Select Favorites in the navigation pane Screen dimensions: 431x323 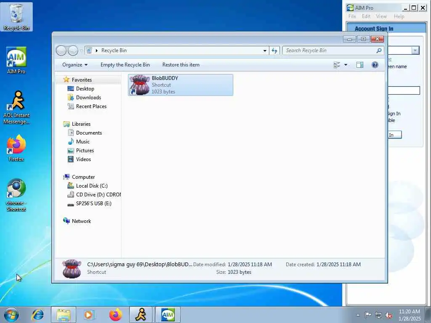82,79
